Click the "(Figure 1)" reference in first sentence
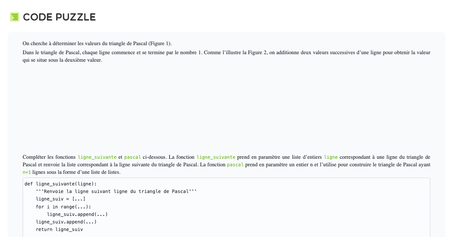 (160, 43)
